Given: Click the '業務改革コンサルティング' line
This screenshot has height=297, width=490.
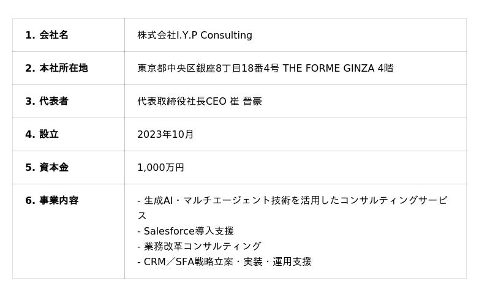Looking at the screenshot, I should (x=202, y=247).
